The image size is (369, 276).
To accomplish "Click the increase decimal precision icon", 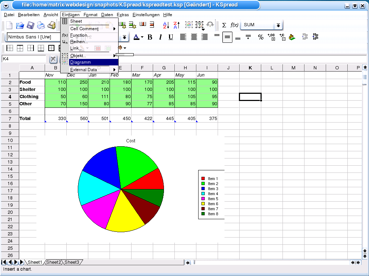I will tap(271, 37).
